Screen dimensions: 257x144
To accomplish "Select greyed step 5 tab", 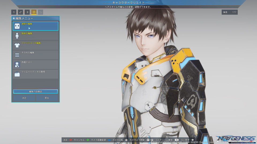I will coord(40,12).
